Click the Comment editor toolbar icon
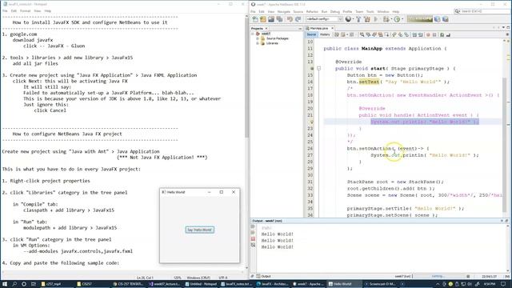The height and width of the screenshot is (288, 512). (x=442, y=34)
